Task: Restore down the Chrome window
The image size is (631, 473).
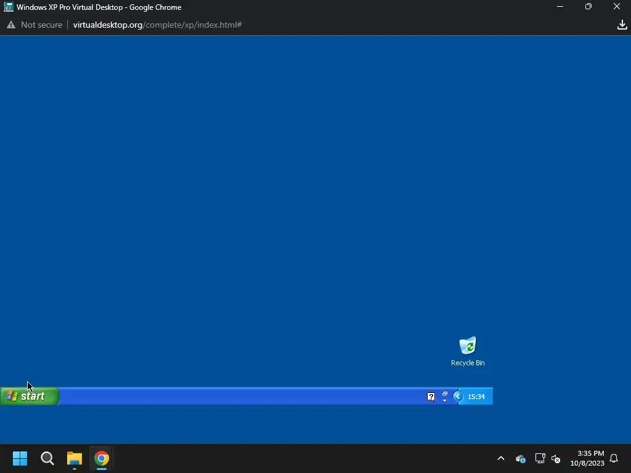Action: [x=588, y=7]
